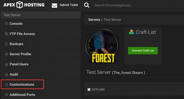Screen dimensions: 184x99
Task: Click the Apex Hosting cube logo
Action: click(x=19, y=5)
